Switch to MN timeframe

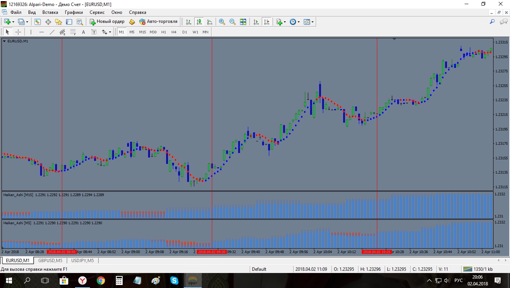click(205, 32)
